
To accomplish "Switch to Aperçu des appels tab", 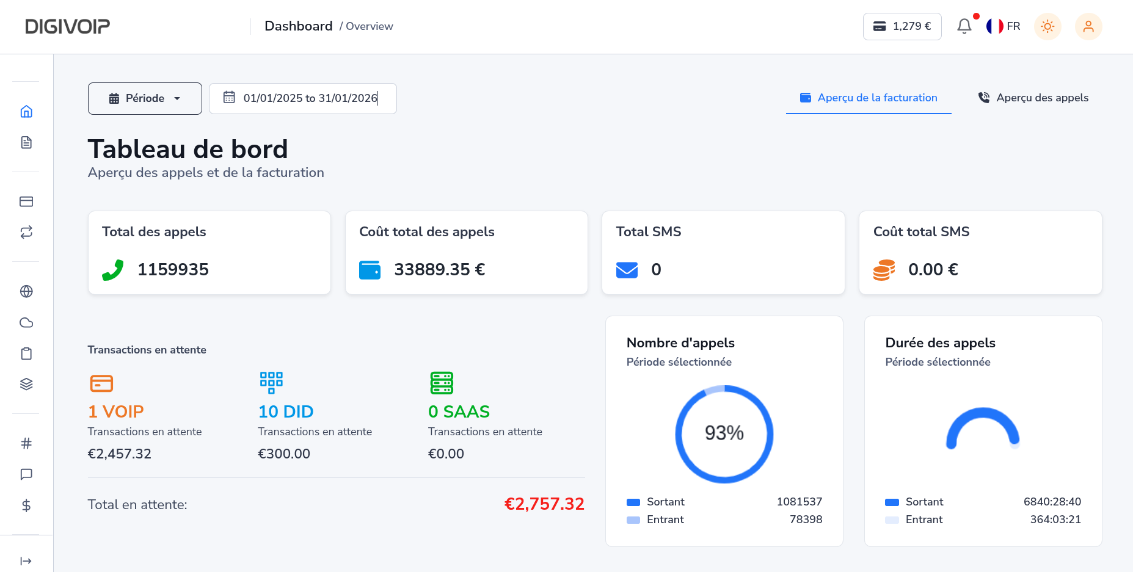I will pyautogui.click(x=1033, y=98).
